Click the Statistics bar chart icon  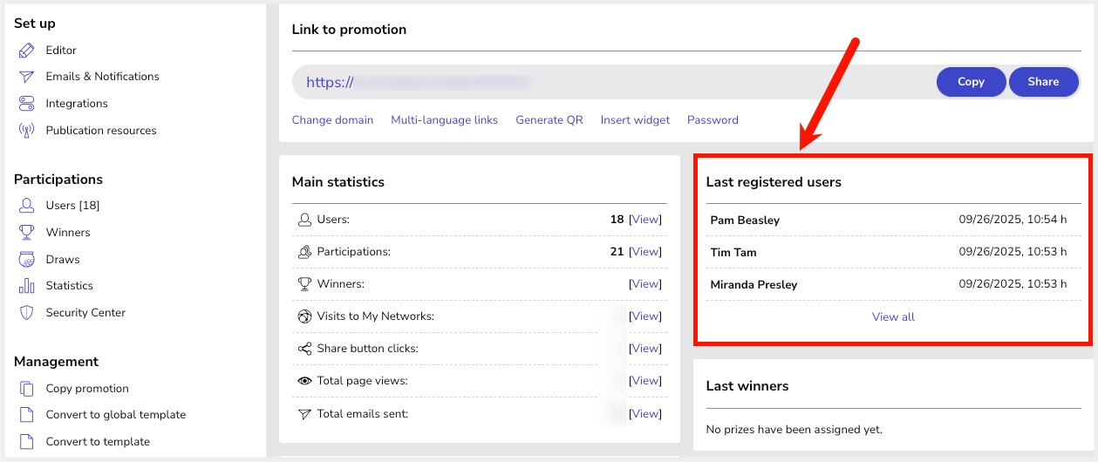click(x=26, y=286)
